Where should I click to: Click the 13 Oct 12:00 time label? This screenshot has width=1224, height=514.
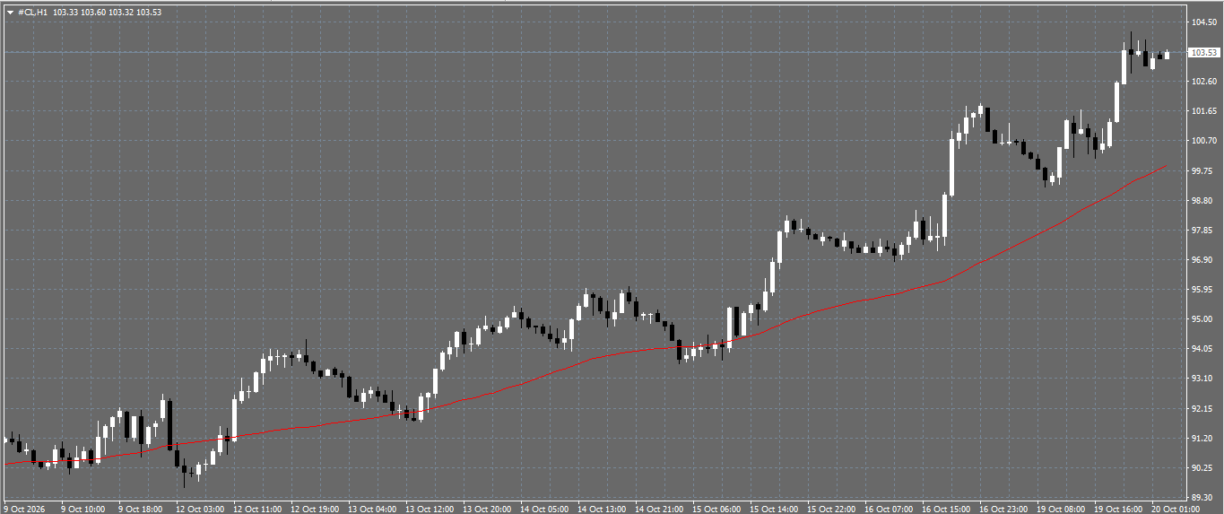pyautogui.click(x=431, y=509)
